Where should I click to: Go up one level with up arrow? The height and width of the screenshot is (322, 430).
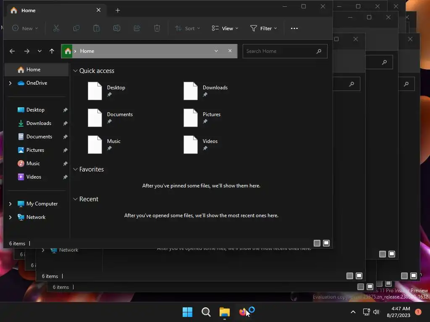pos(52,51)
